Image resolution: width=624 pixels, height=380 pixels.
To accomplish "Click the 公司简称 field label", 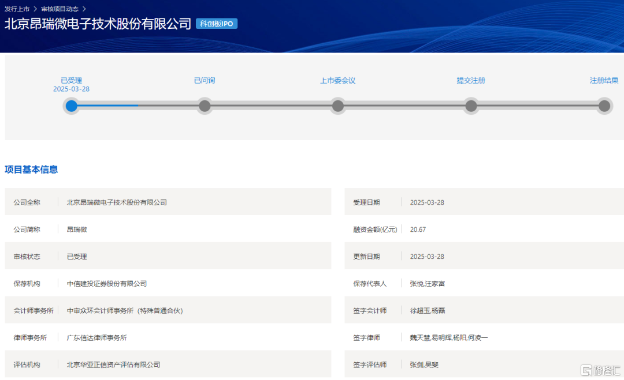I will [27, 229].
